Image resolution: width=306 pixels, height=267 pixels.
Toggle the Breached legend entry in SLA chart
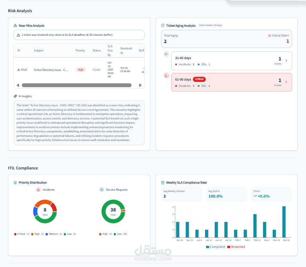pyautogui.click(x=236, y=247)
